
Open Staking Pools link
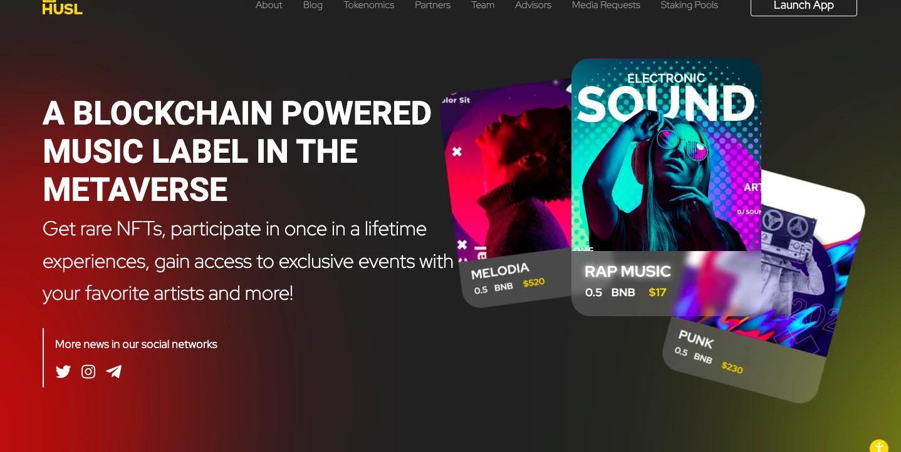[689, 5]
